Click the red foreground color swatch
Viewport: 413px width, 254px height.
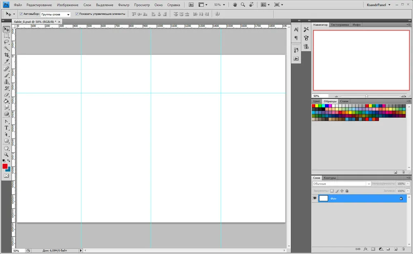pos(5,166)
